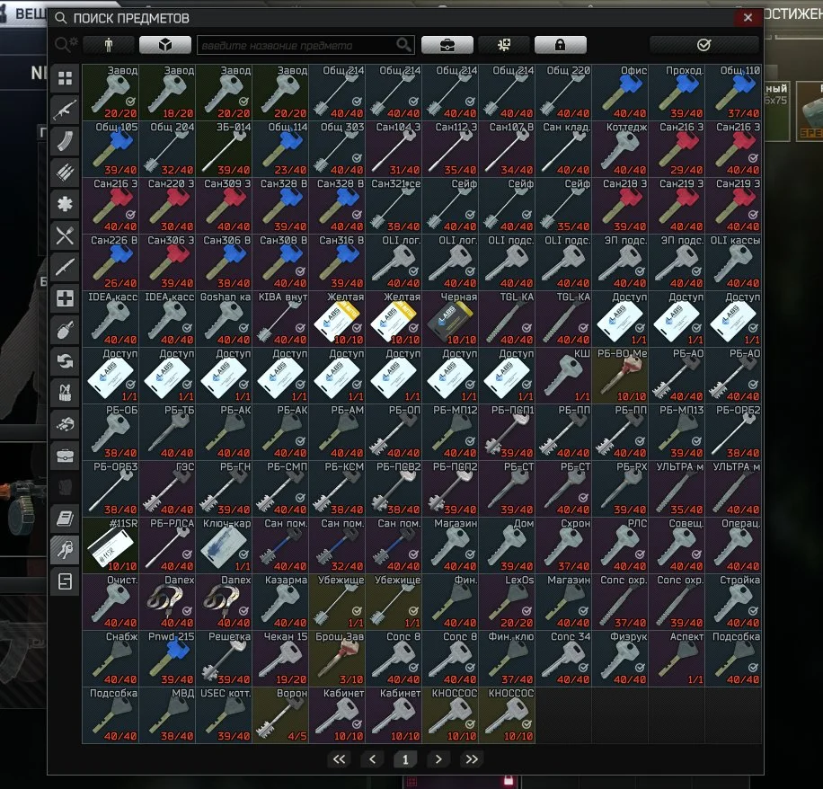Select the OLI кассы key
The width and height of the screenshot is (823, 789).
pyautogui.click(x=734, y=262)
